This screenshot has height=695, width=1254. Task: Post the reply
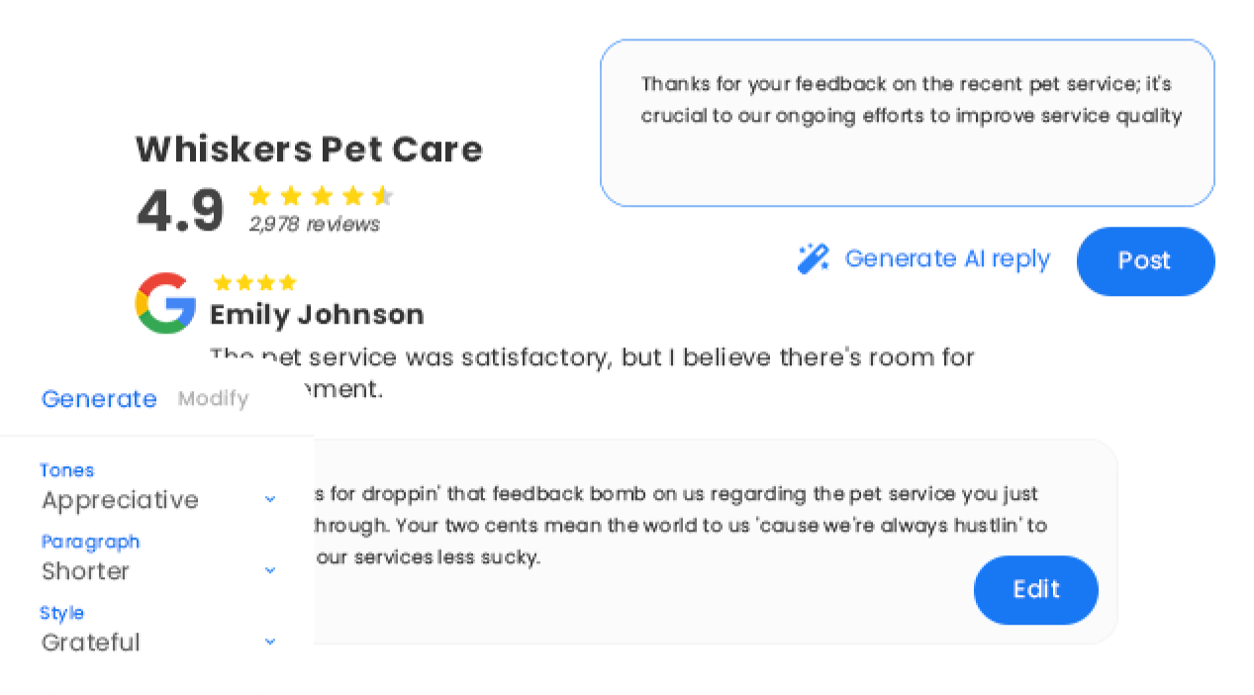pos(1145,261)
